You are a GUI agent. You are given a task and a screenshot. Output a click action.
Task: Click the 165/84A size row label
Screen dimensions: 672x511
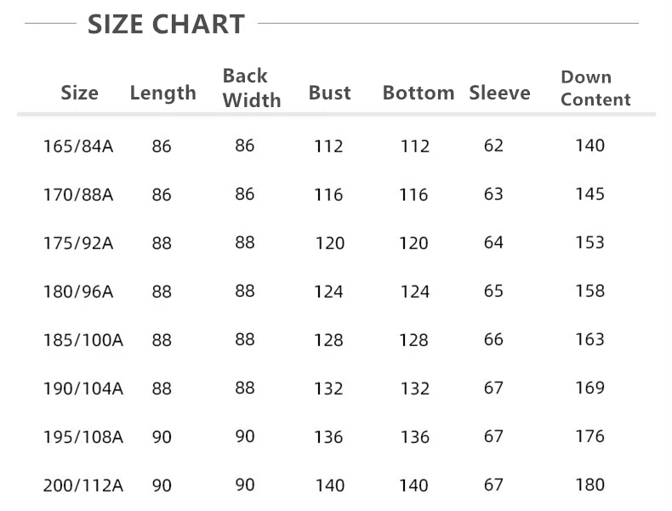78,146
